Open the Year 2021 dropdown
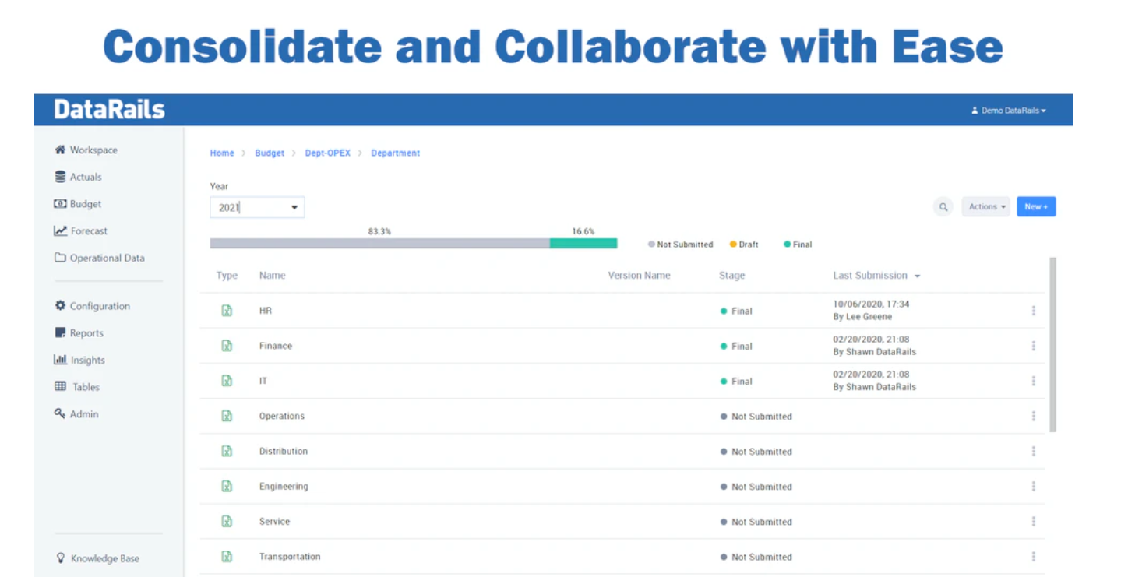This screenshot has width=1128, height=577. tap(257, 208)
